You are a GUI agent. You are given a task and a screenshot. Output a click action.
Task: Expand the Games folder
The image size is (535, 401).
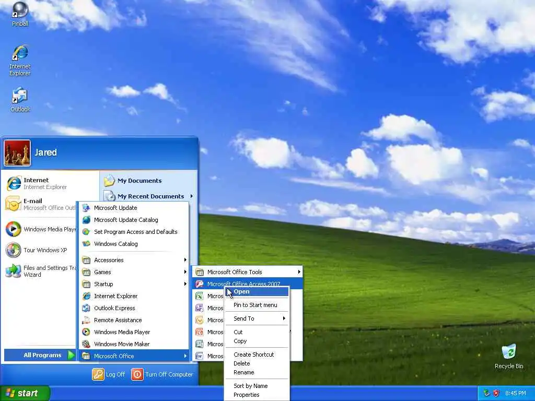(x=134, y=272)
